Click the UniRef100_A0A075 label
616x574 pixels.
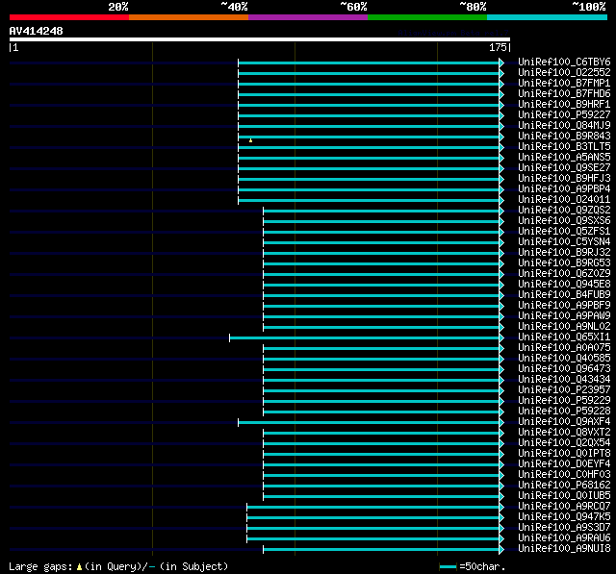pyautogui.click(x=564, y=348)
